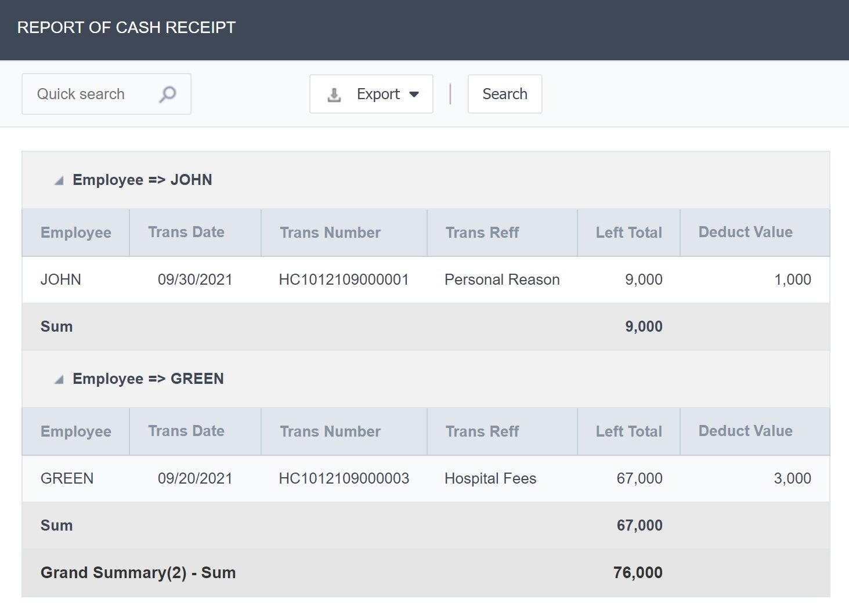Collapse the Employee => GREEN group
The width and height of the screenshot is (849, 610).
[59, 380]
